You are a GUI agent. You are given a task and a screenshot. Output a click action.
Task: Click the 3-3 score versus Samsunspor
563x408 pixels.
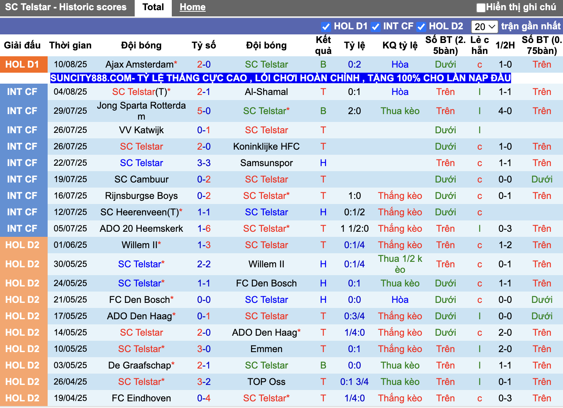(x=204, y=163)
